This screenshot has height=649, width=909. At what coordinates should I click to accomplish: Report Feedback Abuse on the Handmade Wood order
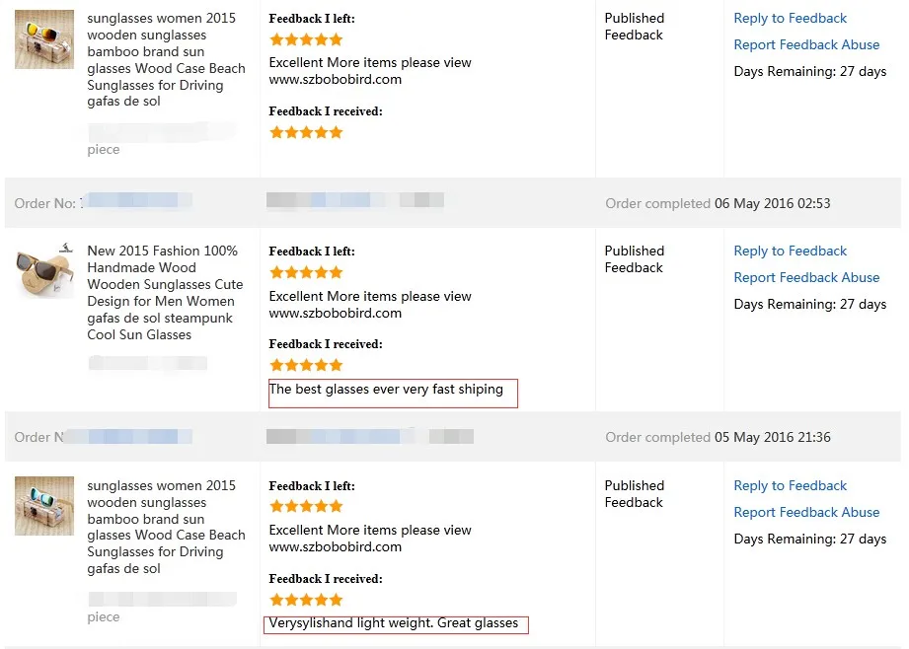806,277
